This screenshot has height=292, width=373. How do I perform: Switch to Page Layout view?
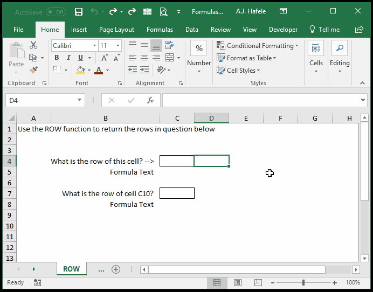click(238, 282)
